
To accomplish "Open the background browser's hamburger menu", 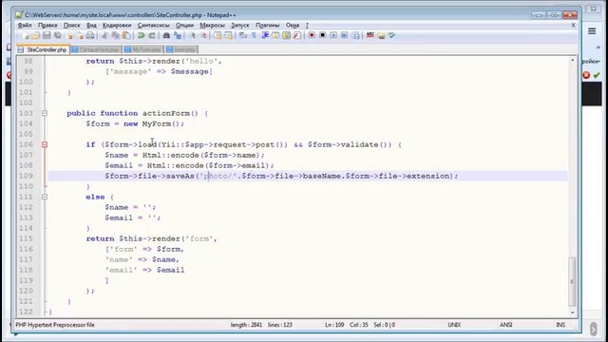I will (592, 31).
